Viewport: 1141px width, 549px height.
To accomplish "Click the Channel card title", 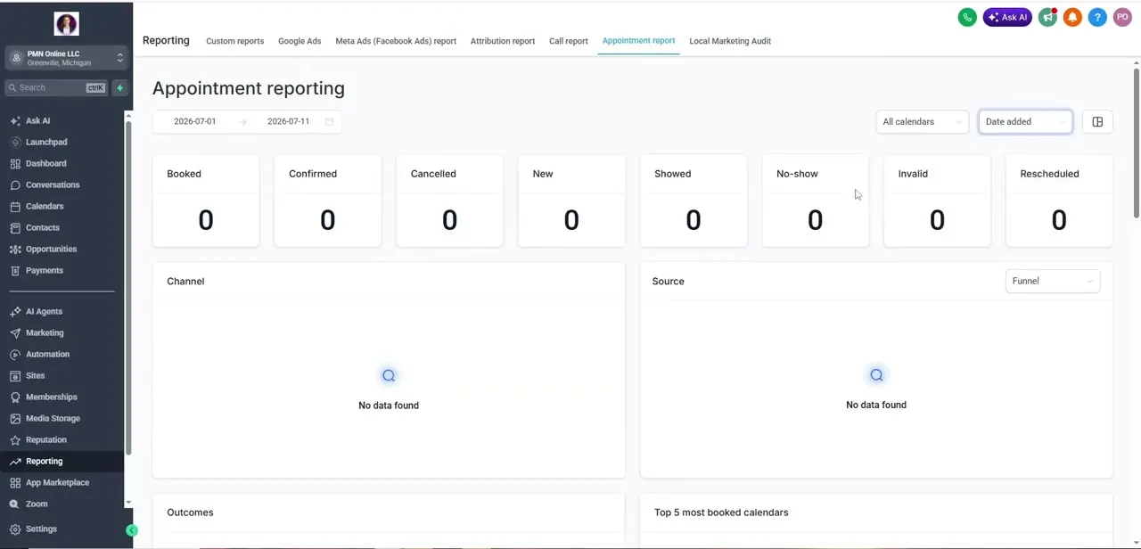I will click(185, 282).
